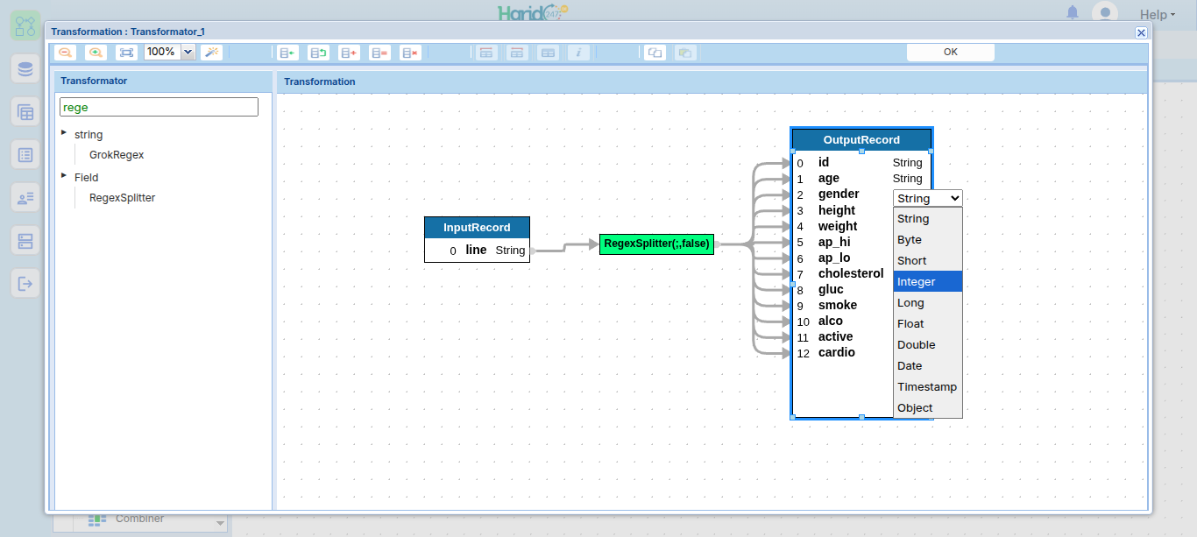Click the logout arrow icon in sidebar
The width and height of the screenshot is (1197, 537).
pos(25,283)
